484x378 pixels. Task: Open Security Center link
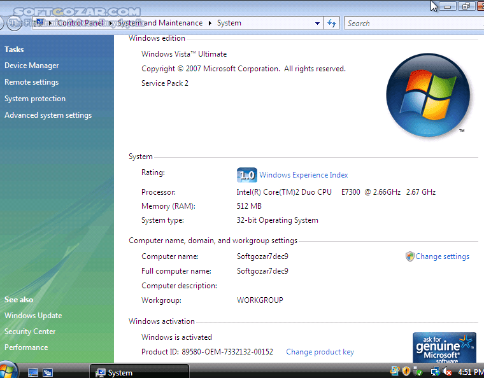tap(30, 332)
